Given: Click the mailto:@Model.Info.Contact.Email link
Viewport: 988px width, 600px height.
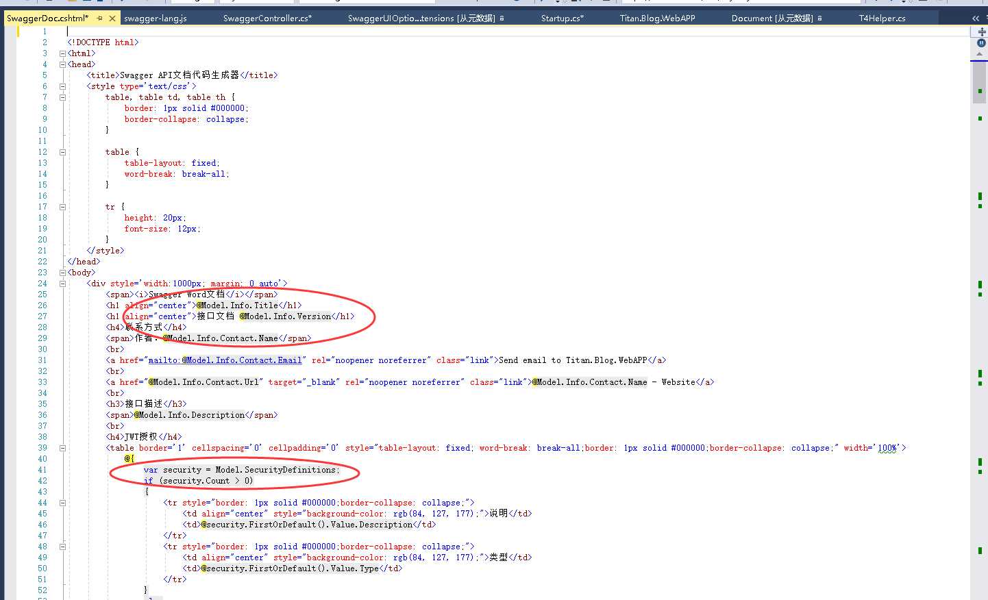Looking at the screenshot, I should (x=225, y=360).
